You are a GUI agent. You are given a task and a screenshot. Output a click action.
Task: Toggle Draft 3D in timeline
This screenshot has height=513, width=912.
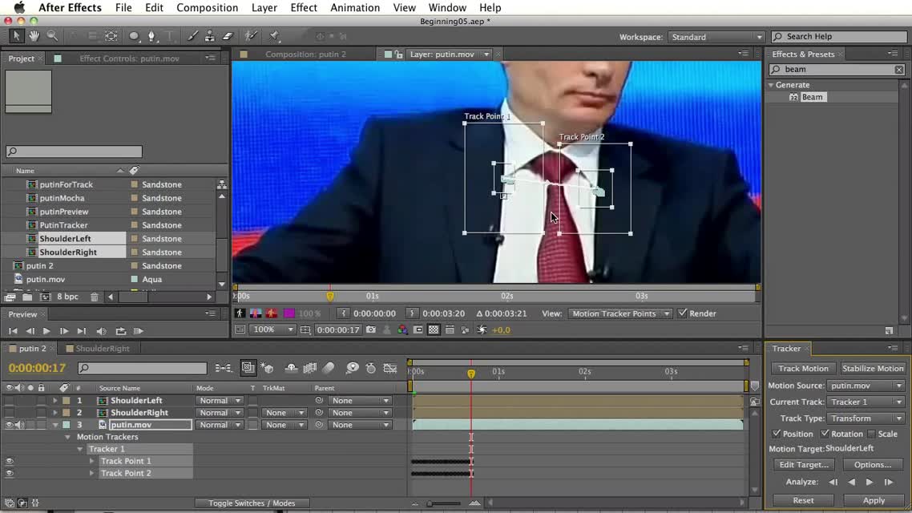tap(268, 368)
